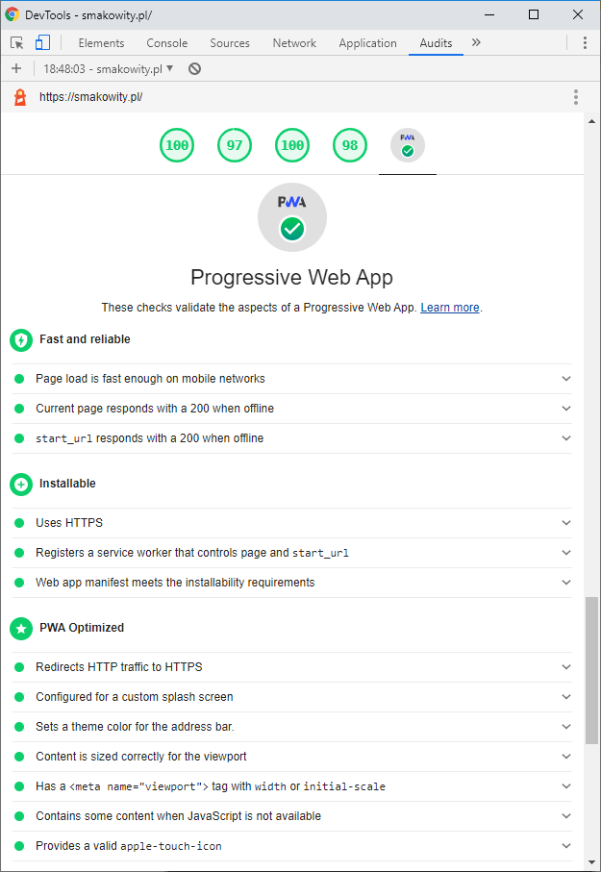The image size is (601, 872).
Task: Open the Learn more link
Action: click(x=449, y=307)
